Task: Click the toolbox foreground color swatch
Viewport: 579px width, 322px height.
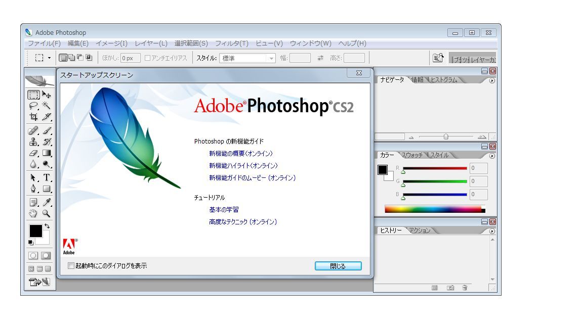Action: [x=36, y=231]
